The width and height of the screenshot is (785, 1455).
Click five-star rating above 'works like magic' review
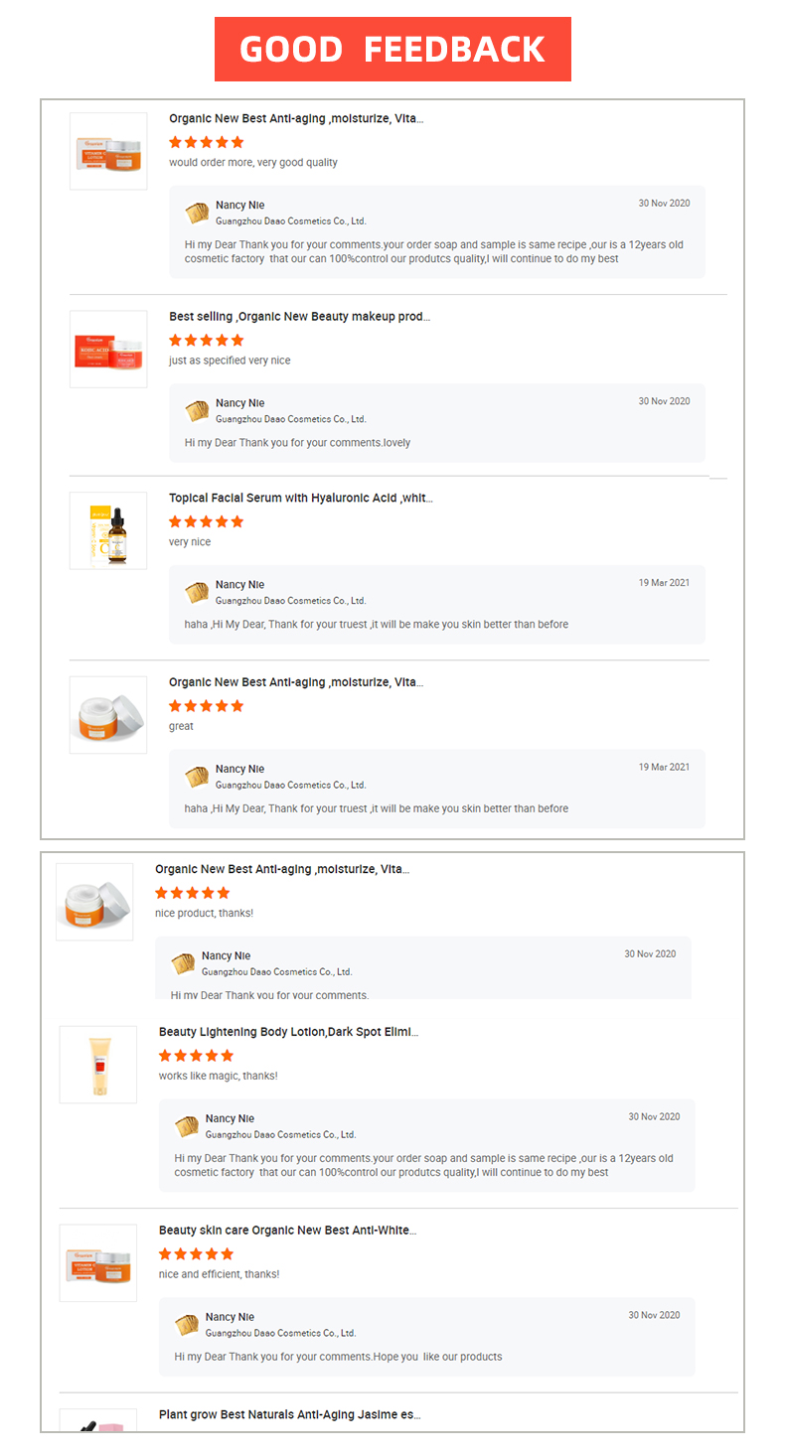[x=196, y=1056]
